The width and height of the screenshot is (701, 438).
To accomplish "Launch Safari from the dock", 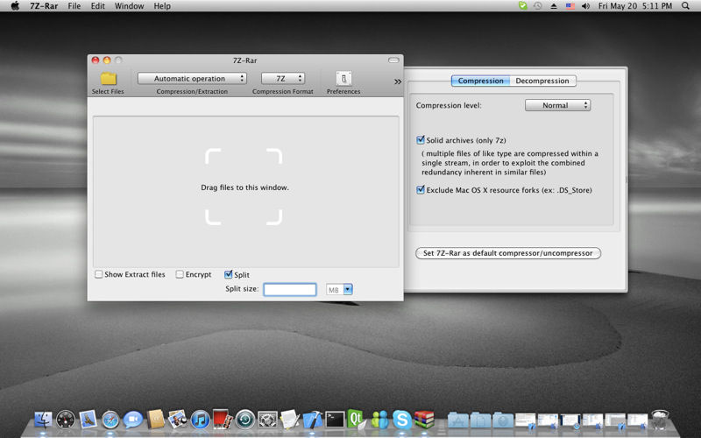I will [110, 420].
